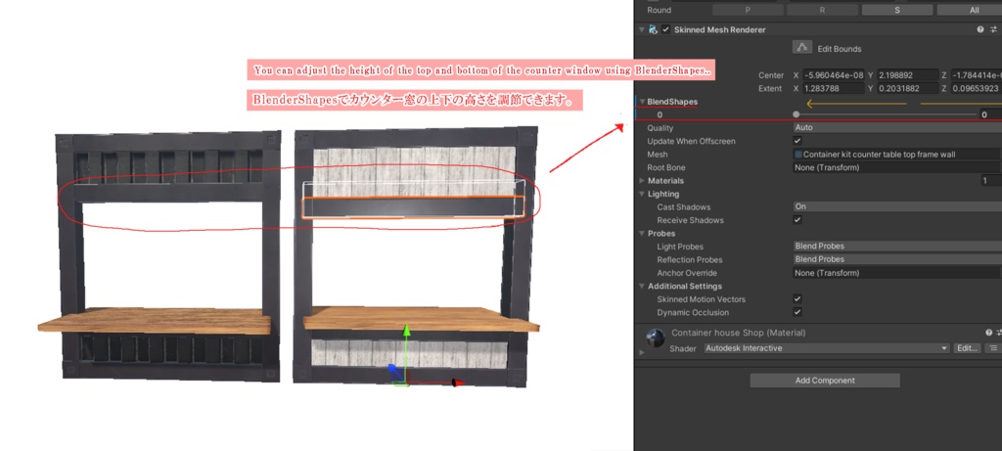Click the Root Bone field None (Transform)
The height and width of the screenshot is (451, 1002).
click(x=897, y=167)
